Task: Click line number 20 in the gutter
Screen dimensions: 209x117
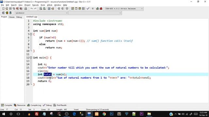Action: [x=28, y=84]
